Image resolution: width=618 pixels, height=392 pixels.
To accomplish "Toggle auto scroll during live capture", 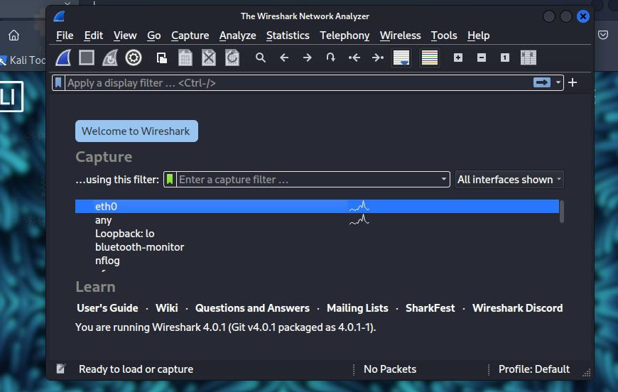I will (401, 58).
